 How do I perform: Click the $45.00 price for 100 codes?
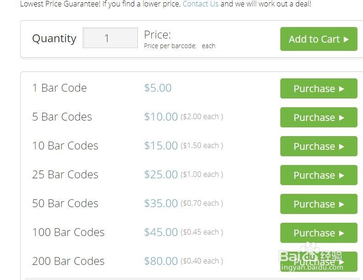tap(161, 232)
